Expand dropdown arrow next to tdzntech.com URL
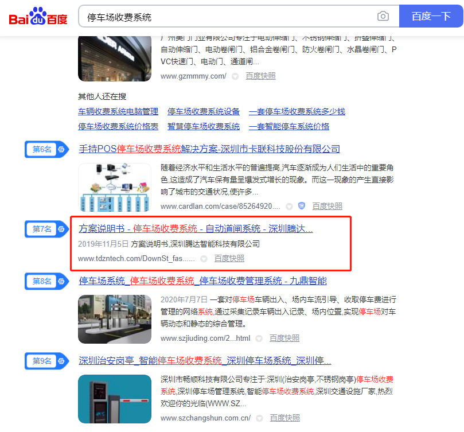 pos(204,259)
